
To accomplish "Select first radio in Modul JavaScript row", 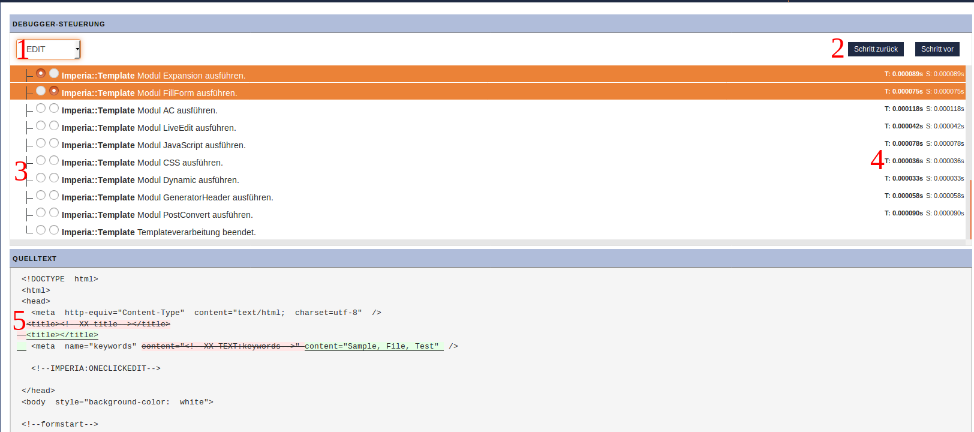I will point(41,143).
